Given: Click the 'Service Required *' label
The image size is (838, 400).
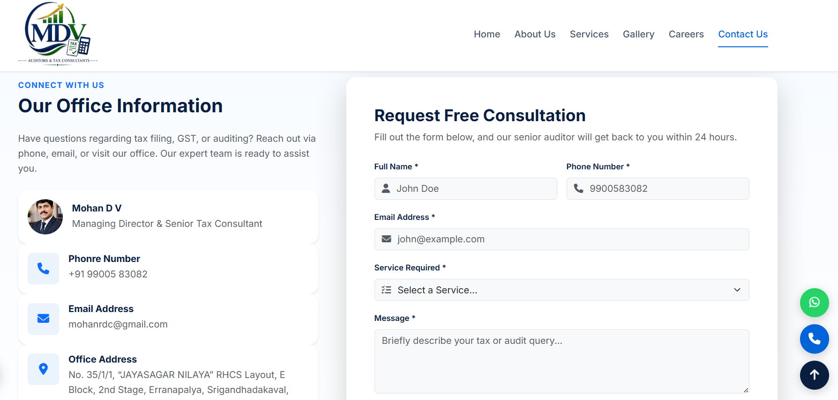Looking at the screenshot, I should [x=410, y=268].
